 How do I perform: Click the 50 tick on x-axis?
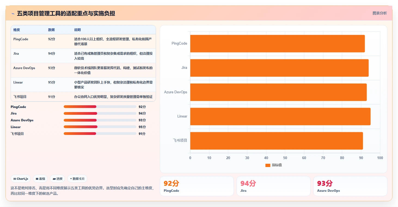pyautogui.click(x=285, y=158)
